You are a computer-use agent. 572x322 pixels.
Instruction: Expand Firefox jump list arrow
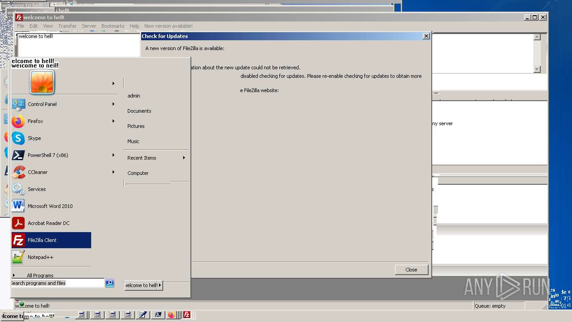pos(114,121)
